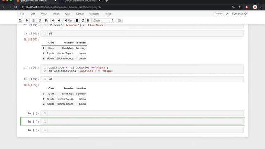Viewport: 265px width, 149px height.
Task: Open the browser three-dot menu
Action: pyautogui.click(x=261, y=7)
